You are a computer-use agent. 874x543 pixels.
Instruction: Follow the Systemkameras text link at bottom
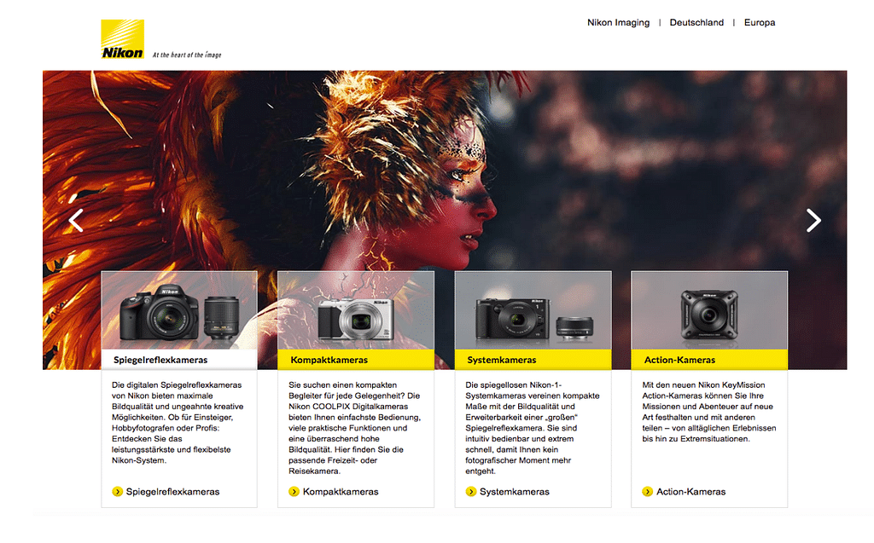(x=514, y=492)
